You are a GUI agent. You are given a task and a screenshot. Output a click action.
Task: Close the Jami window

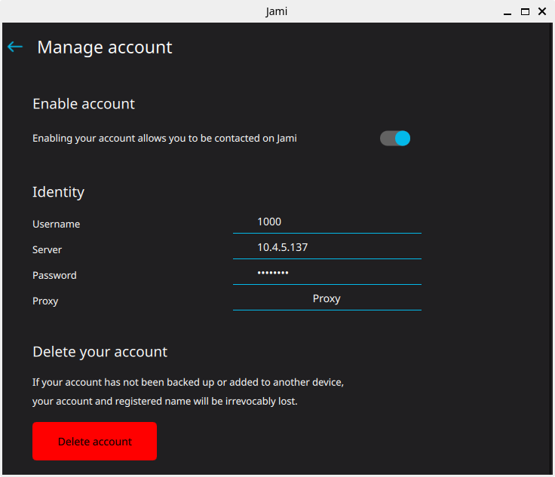pyautogui.click(x=542, y=11)
